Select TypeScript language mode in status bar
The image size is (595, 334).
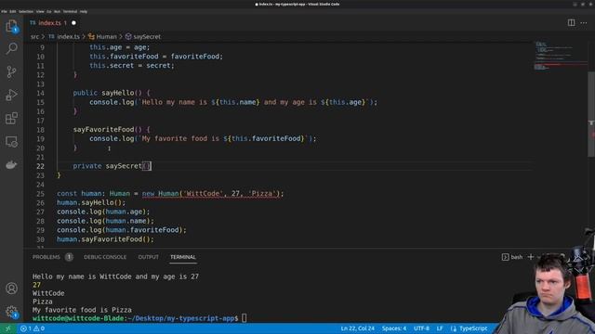pos(473,328)
